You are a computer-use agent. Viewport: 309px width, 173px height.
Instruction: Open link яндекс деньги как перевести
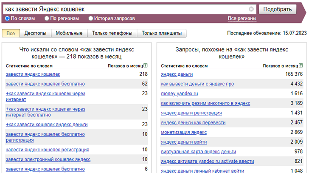pos(193,122)
